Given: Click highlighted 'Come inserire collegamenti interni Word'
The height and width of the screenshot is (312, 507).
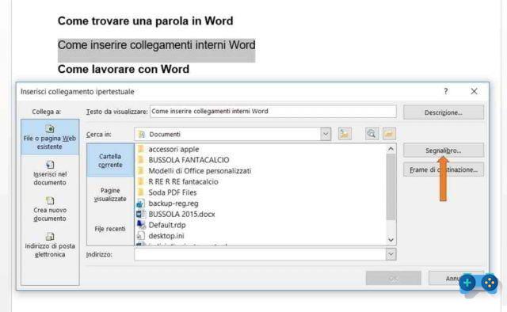Looking at the screenshot, I should [157, 45].
